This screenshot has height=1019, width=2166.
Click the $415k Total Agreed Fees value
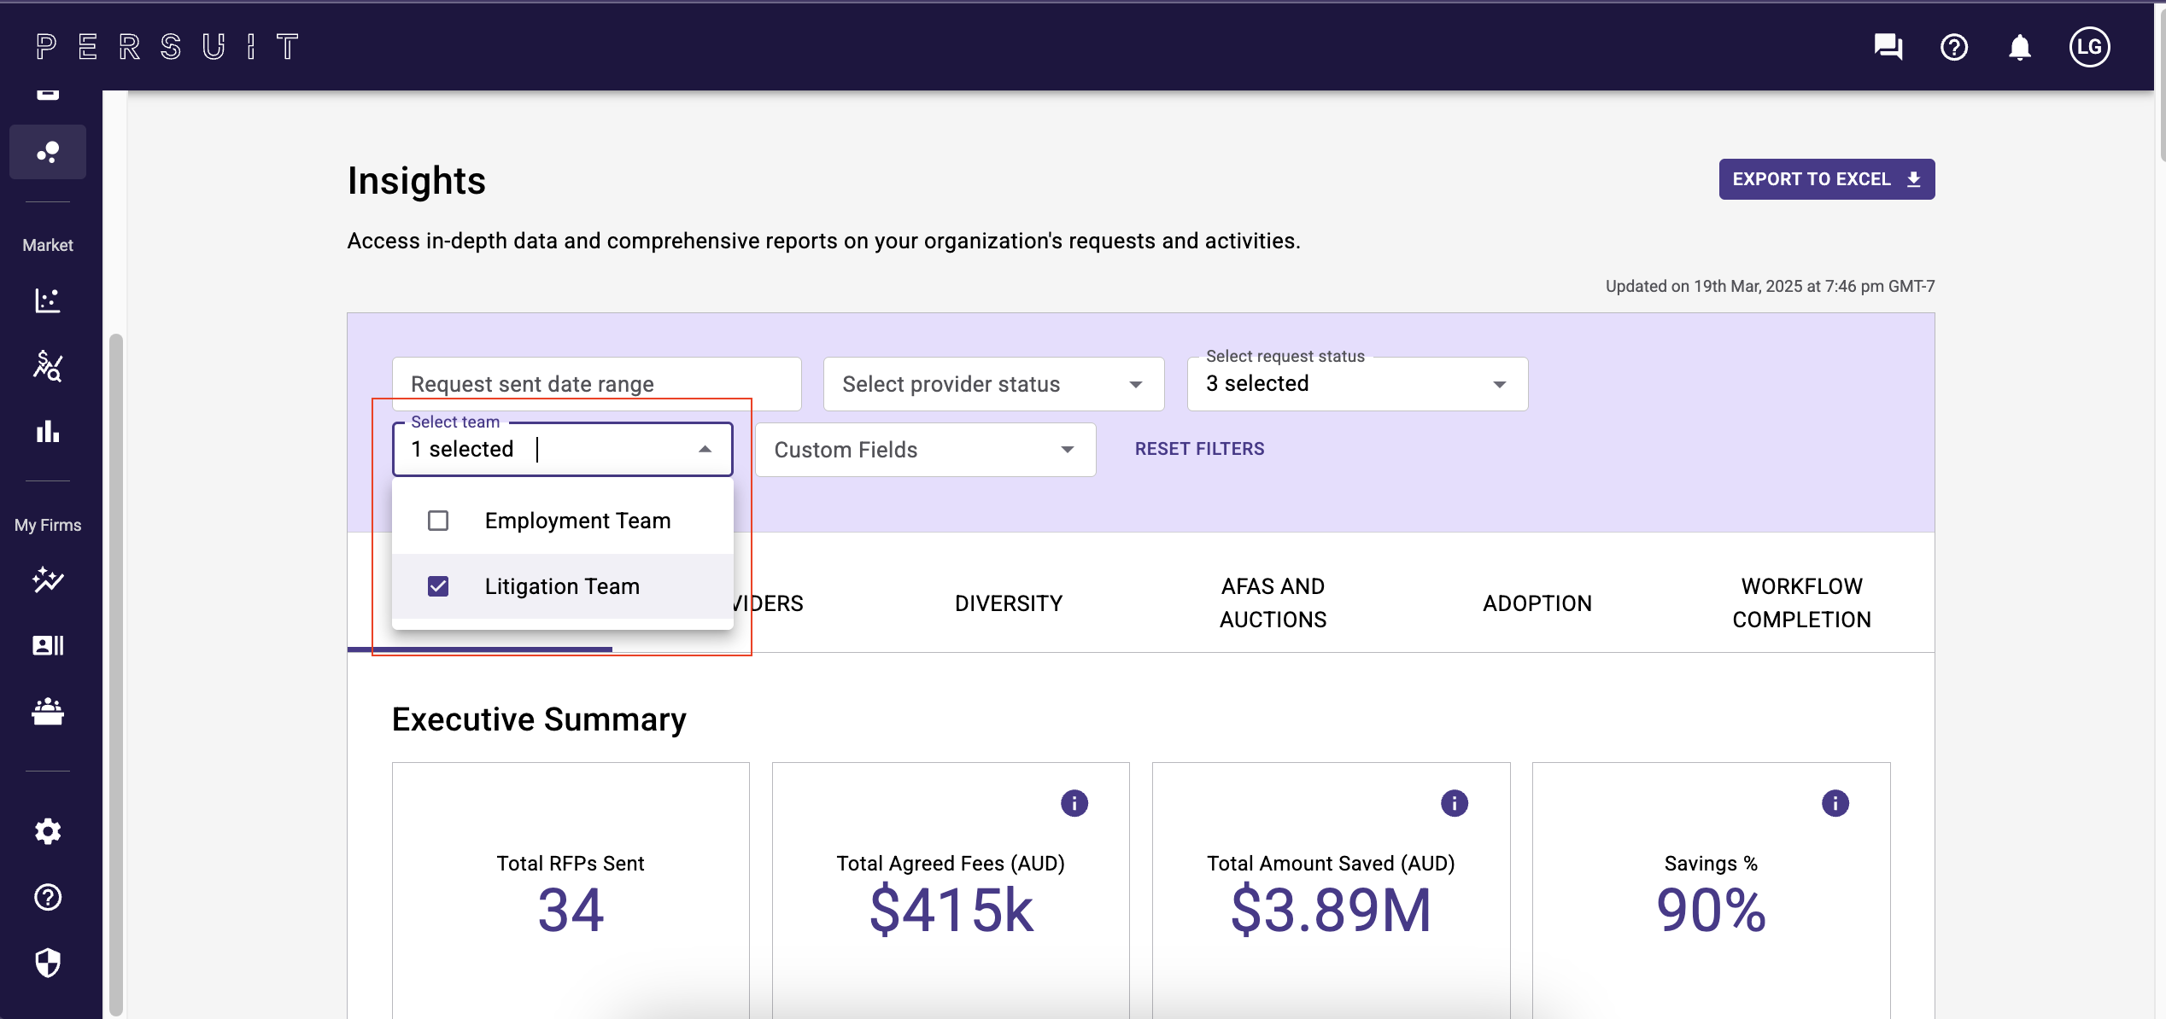click(x=951, y=911)
